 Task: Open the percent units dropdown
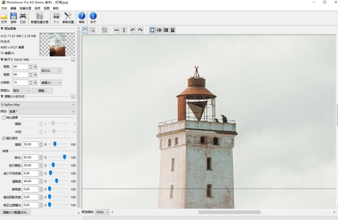51,71
